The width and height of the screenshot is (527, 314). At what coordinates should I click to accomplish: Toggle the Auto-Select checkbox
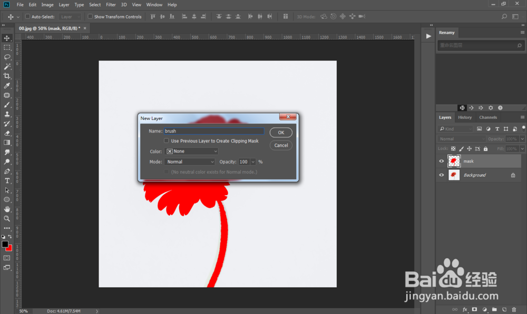pos(28,16)
